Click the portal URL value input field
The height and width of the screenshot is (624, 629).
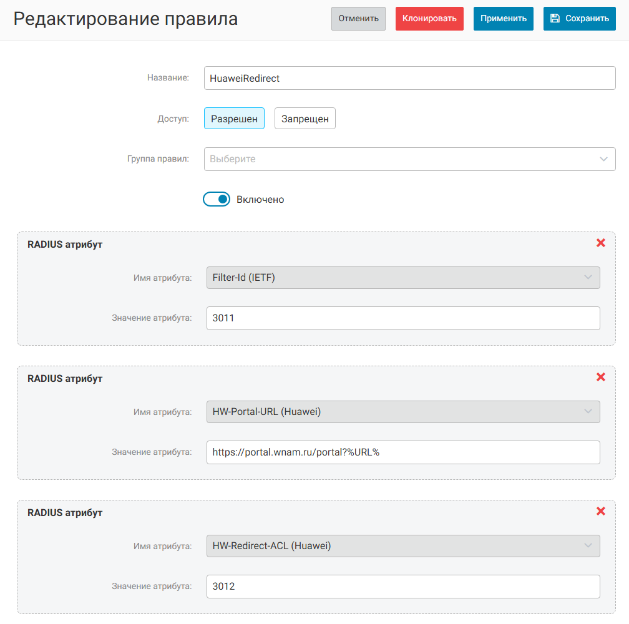[x=402, y=452]
